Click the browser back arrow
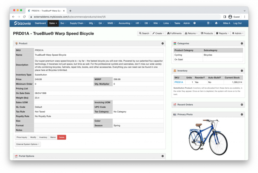258x173 pixels. point(13,17)
